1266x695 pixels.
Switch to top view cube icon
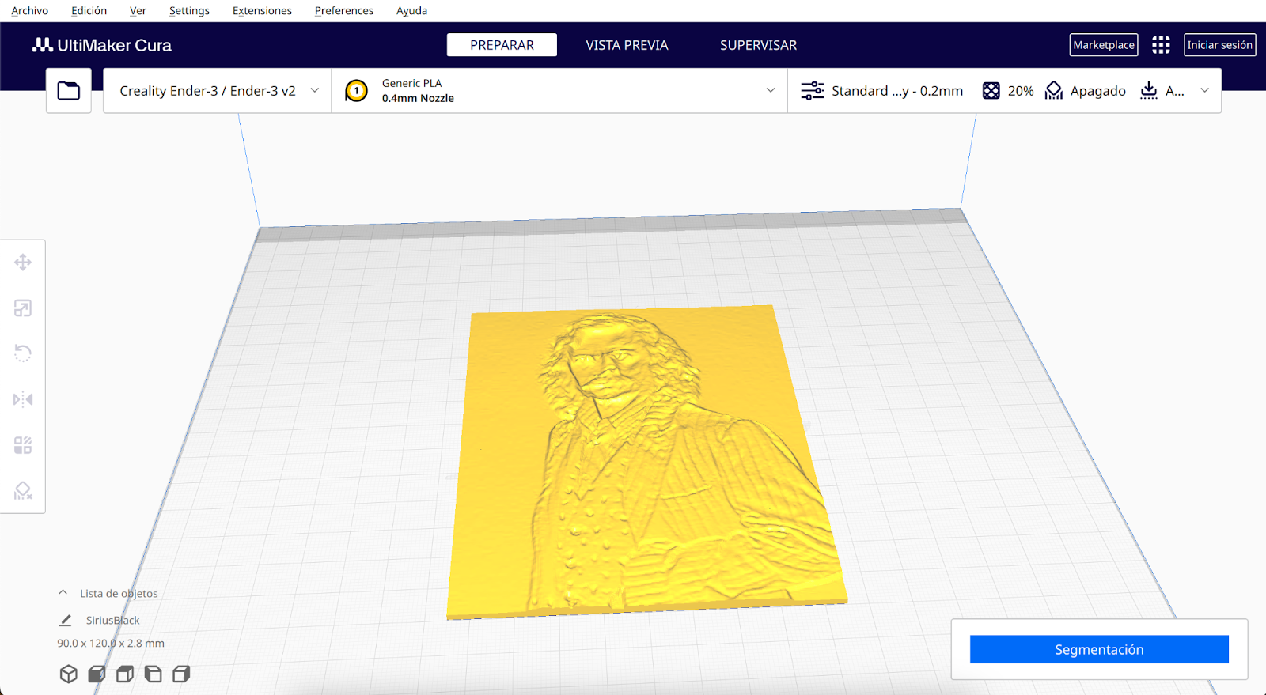125,674
